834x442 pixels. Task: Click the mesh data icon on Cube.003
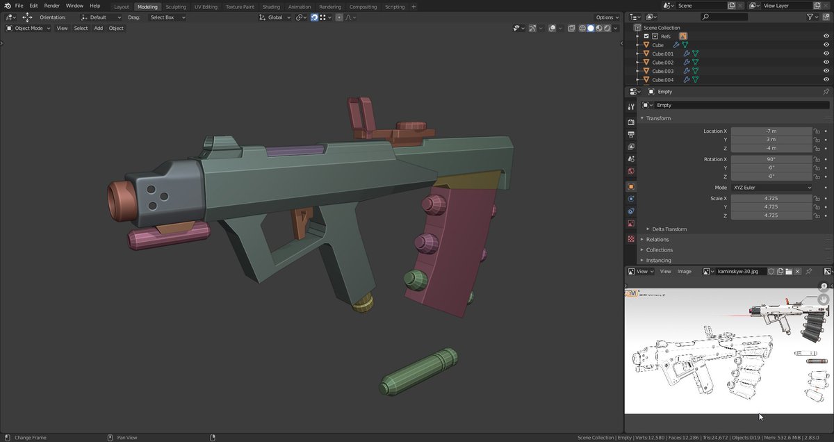pyautogui.click(x=695, y=71)
